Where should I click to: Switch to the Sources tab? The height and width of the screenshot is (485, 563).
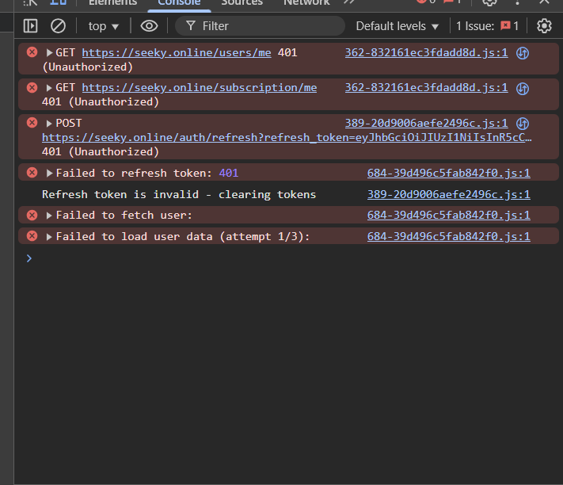tap(242, 3)
